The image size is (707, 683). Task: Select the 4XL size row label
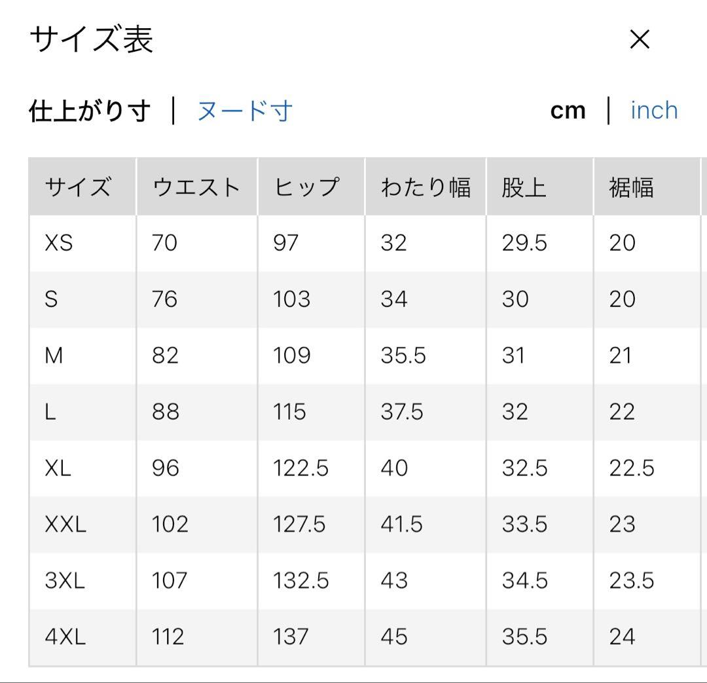[x=65, y=637]
